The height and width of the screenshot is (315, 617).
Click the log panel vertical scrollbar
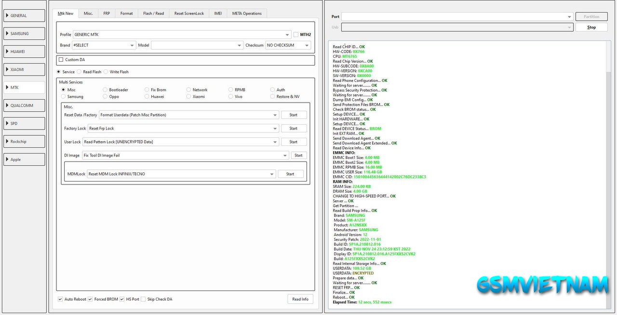(x=608, y=175)
